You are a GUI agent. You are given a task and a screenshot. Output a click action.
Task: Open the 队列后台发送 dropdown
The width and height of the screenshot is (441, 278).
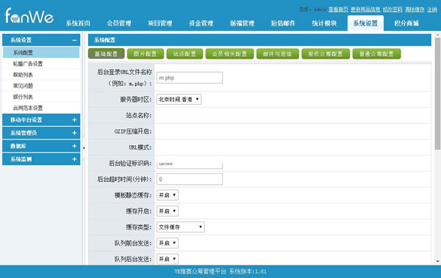[x=168, y=259]
